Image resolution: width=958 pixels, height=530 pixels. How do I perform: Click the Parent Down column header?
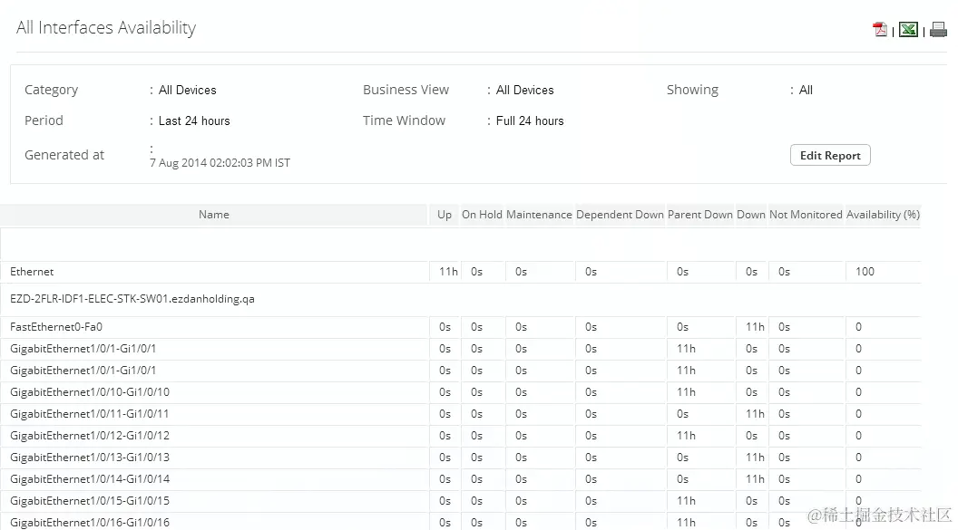coord(699,215)
